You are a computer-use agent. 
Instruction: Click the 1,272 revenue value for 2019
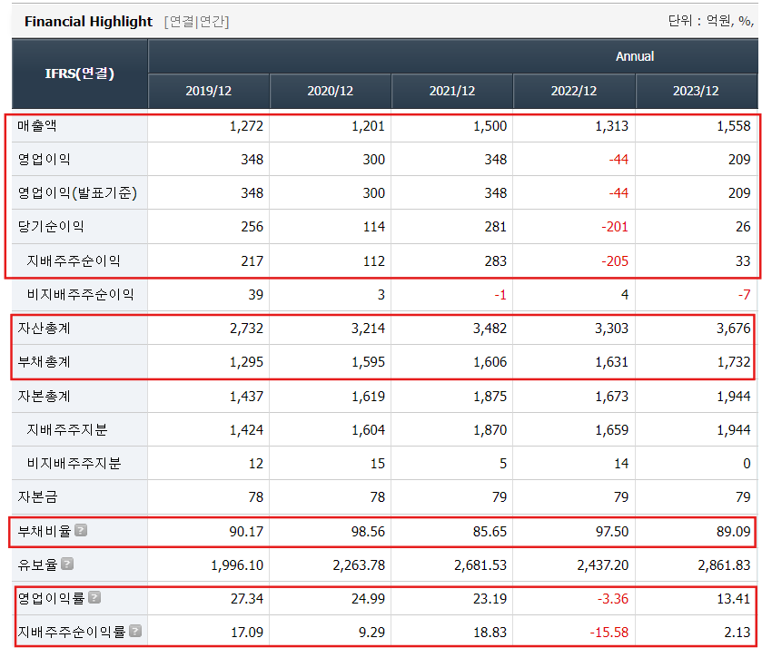[246, 126]
